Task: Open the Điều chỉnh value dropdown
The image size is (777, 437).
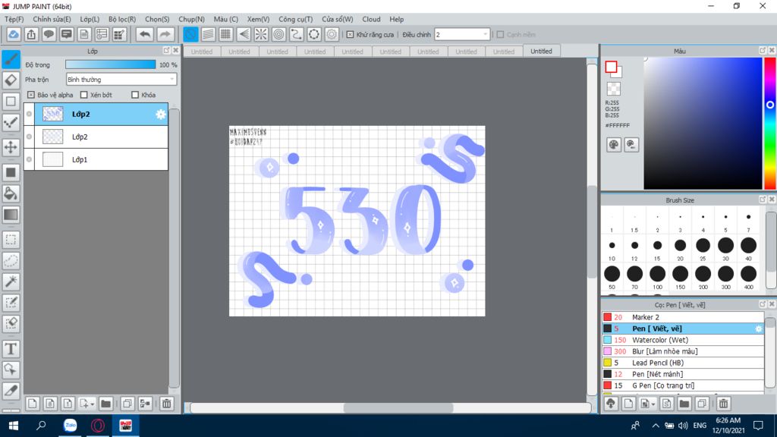Action: (x=462, y=35)
